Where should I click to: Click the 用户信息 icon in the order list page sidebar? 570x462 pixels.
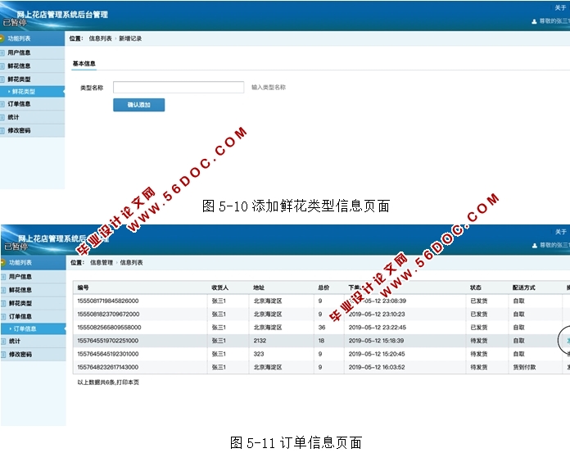[3, 277]
